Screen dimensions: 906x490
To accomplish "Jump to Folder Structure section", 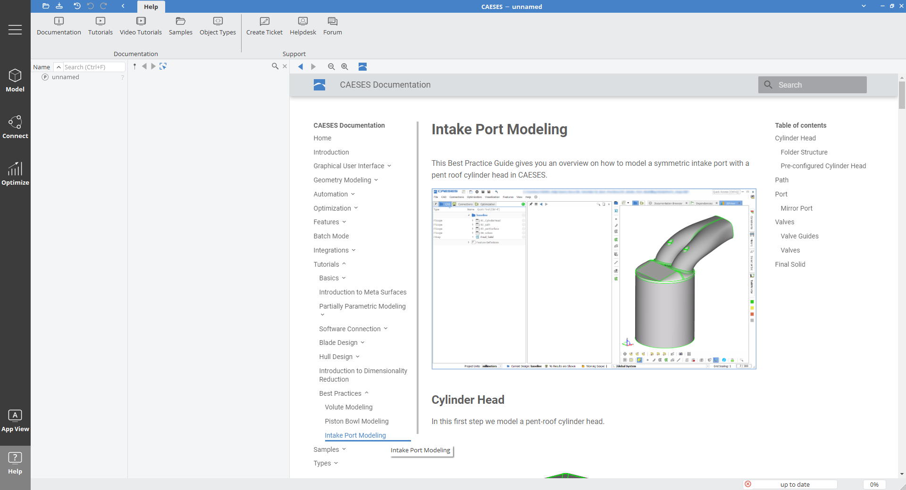I will 804,152.
